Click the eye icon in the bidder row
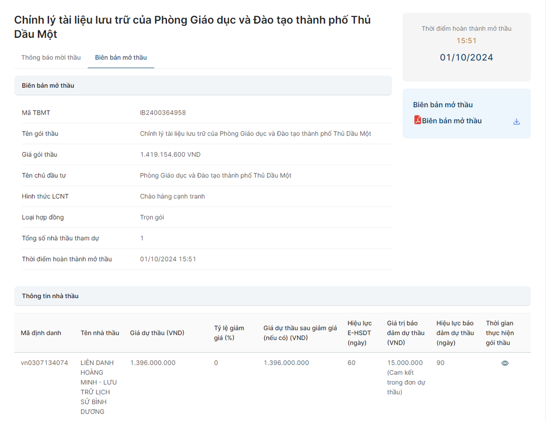The width and height of the screenshot is (546, 421). (505, 363)
